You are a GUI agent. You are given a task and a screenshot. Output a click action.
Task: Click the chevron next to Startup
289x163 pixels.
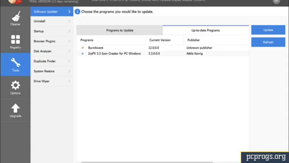(70, 31)
